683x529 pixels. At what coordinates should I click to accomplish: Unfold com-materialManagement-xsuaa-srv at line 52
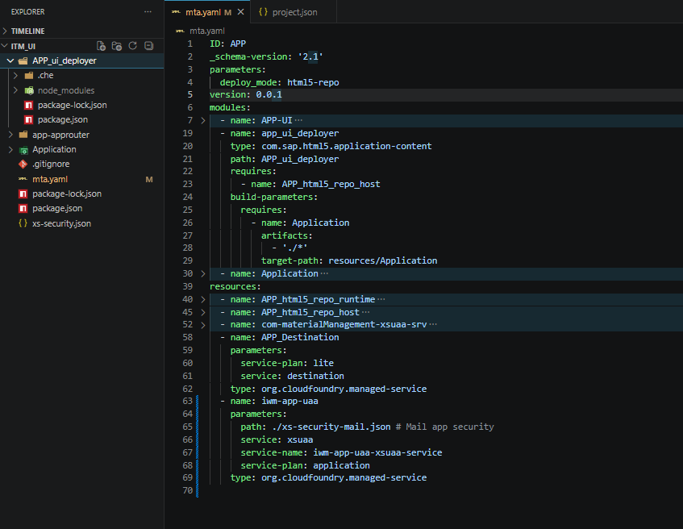[203, 325]
